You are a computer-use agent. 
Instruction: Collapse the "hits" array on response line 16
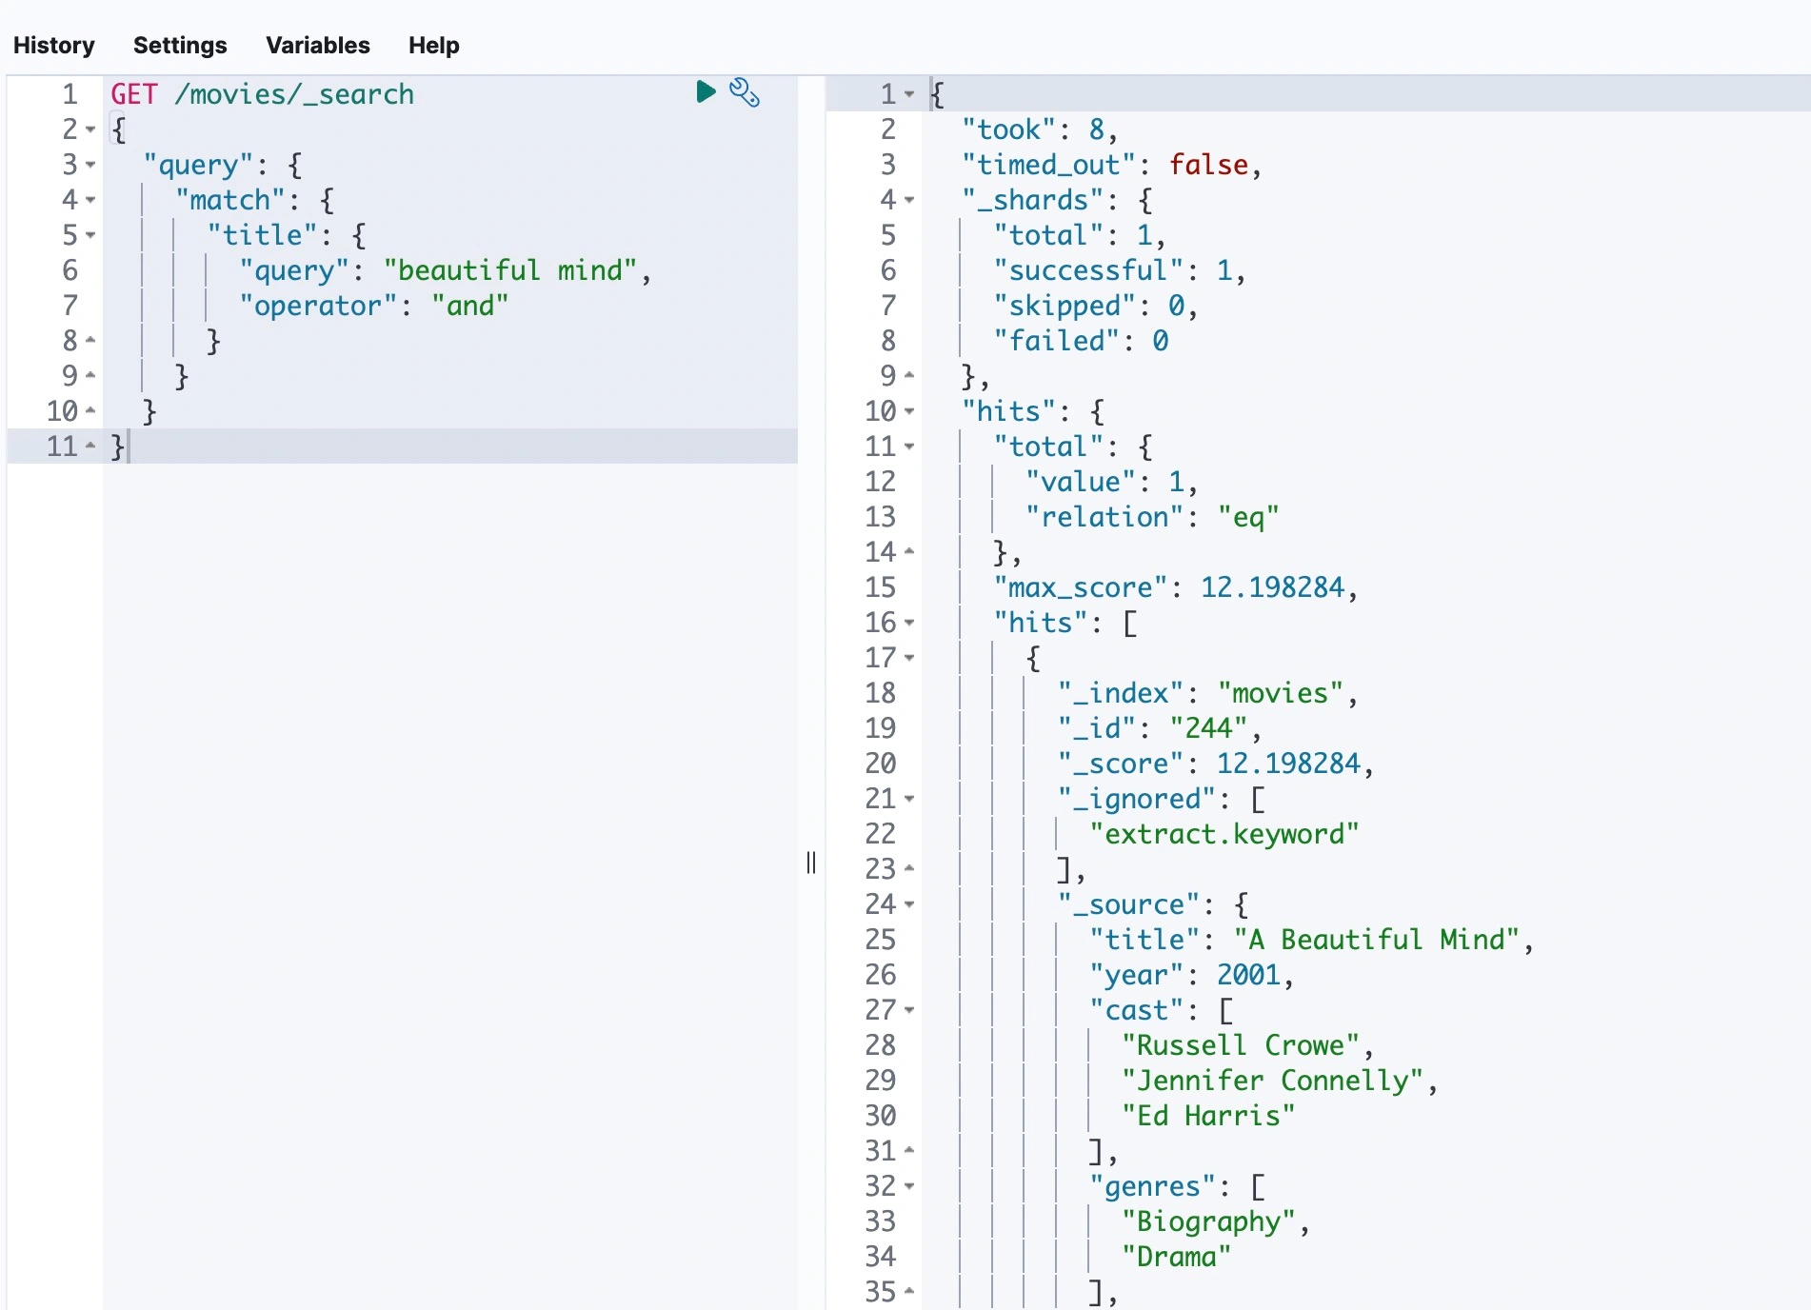click(909, 623)
